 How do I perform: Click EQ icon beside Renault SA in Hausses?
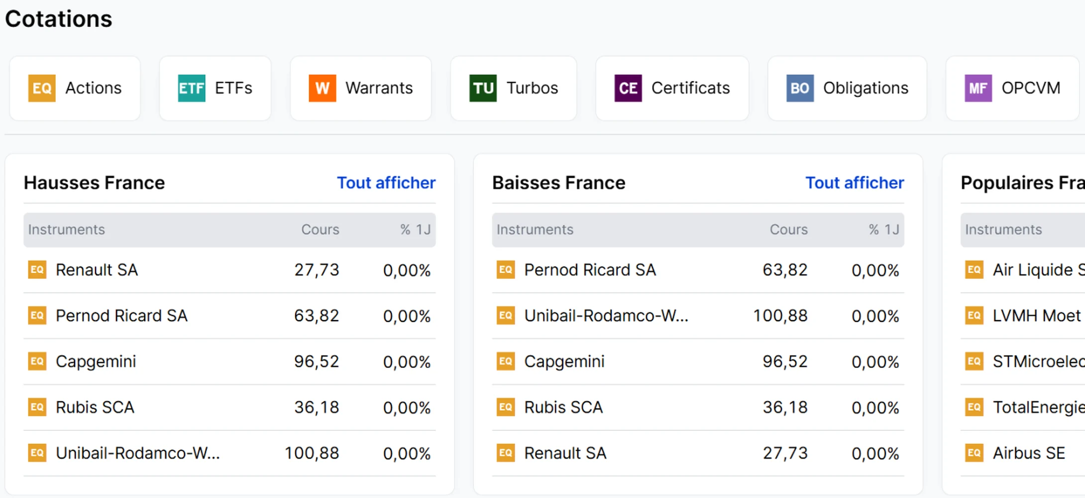tap(37, 270)
